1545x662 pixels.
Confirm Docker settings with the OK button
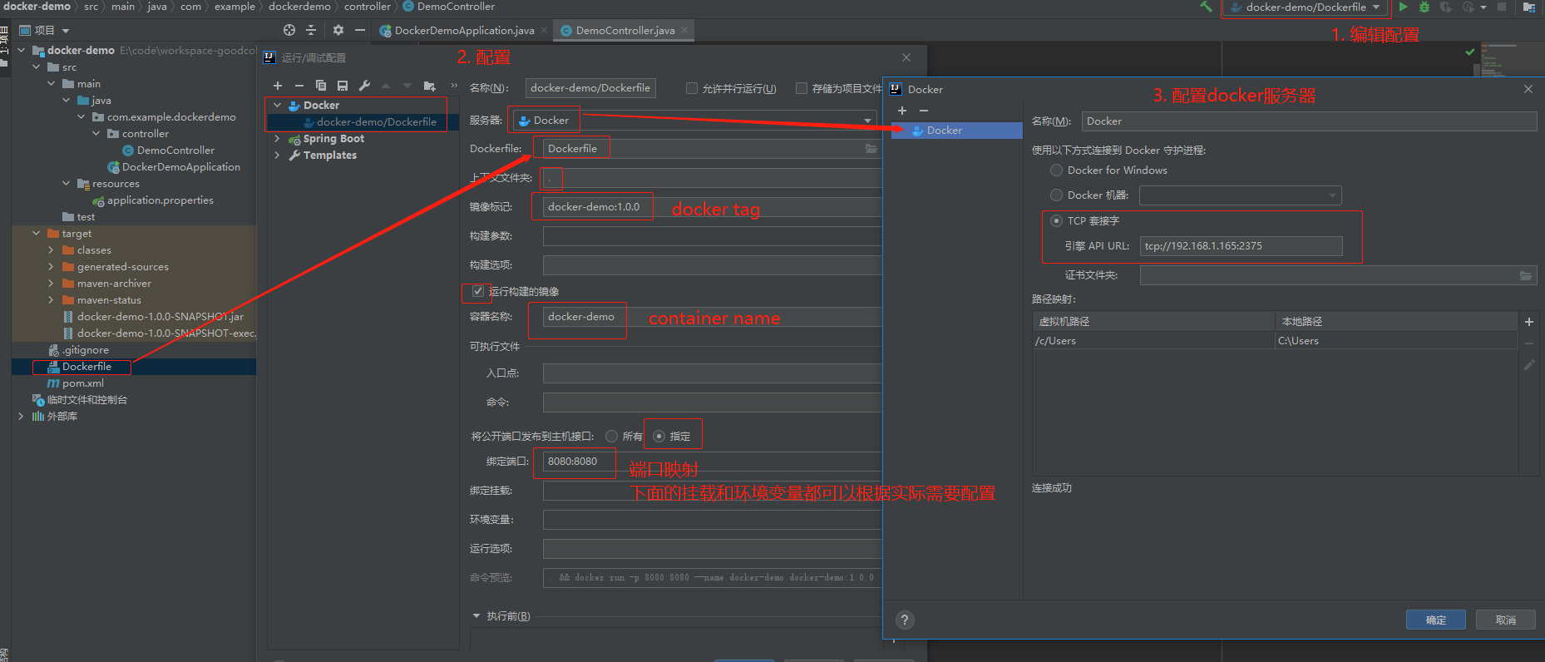pos(1435,620)
